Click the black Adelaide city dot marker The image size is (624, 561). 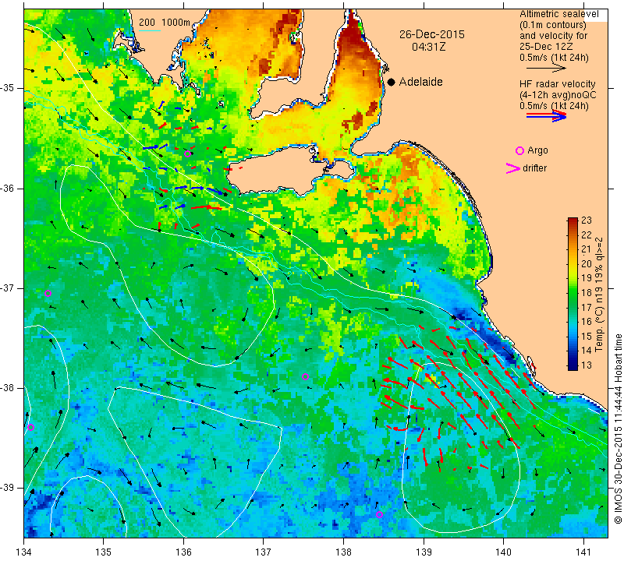coord(392,82)
